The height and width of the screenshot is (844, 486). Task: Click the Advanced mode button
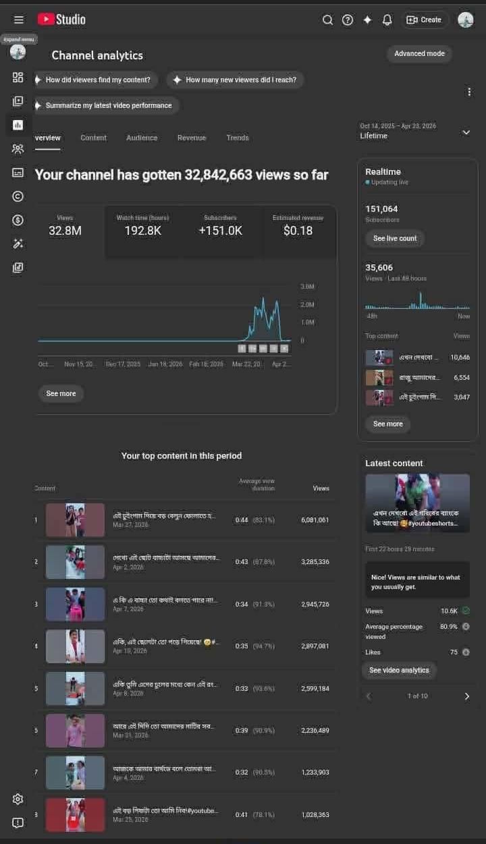tap(419, 53)
